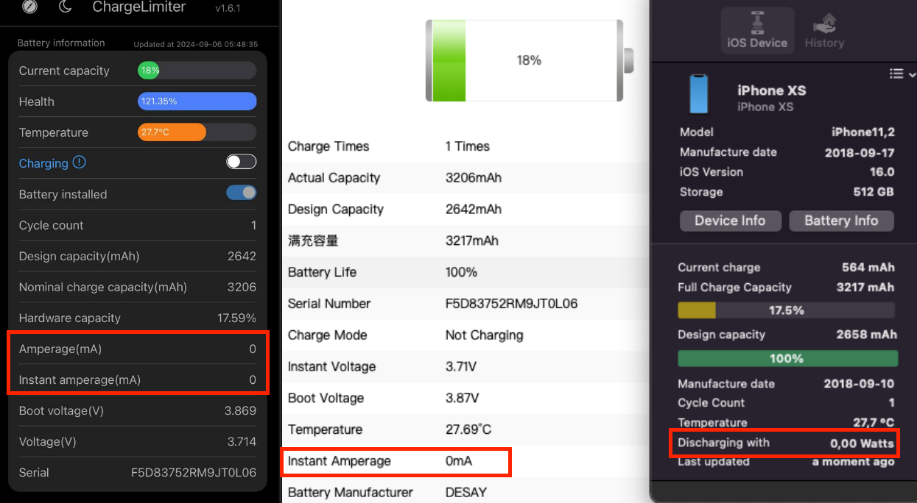Image resolution: width=917 pixels, height=503 pixels.
Task: Toggle the Battery installed switch
Action: pyautogui.click(x=241, y=193)
